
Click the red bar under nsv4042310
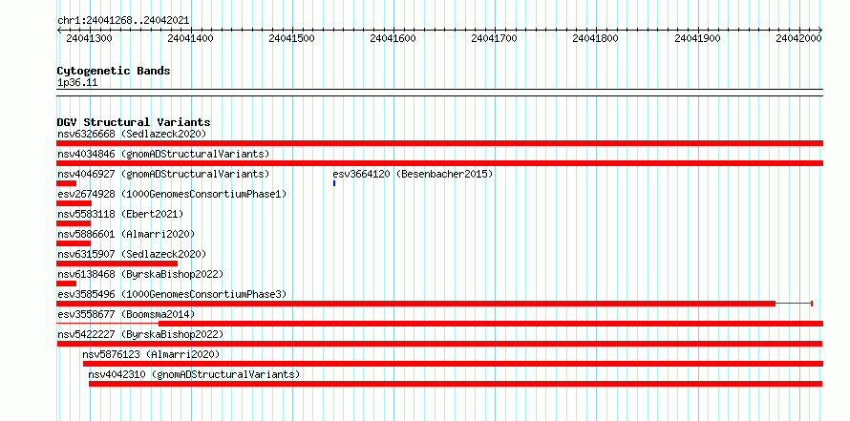[456, 384]
